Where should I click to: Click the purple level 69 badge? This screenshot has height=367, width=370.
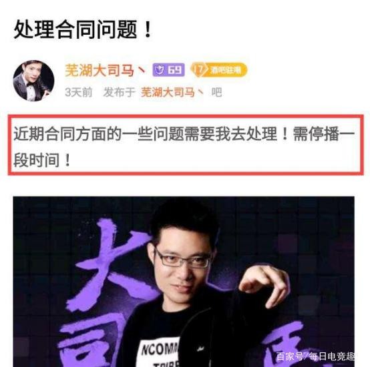click(x=168, y=70)
